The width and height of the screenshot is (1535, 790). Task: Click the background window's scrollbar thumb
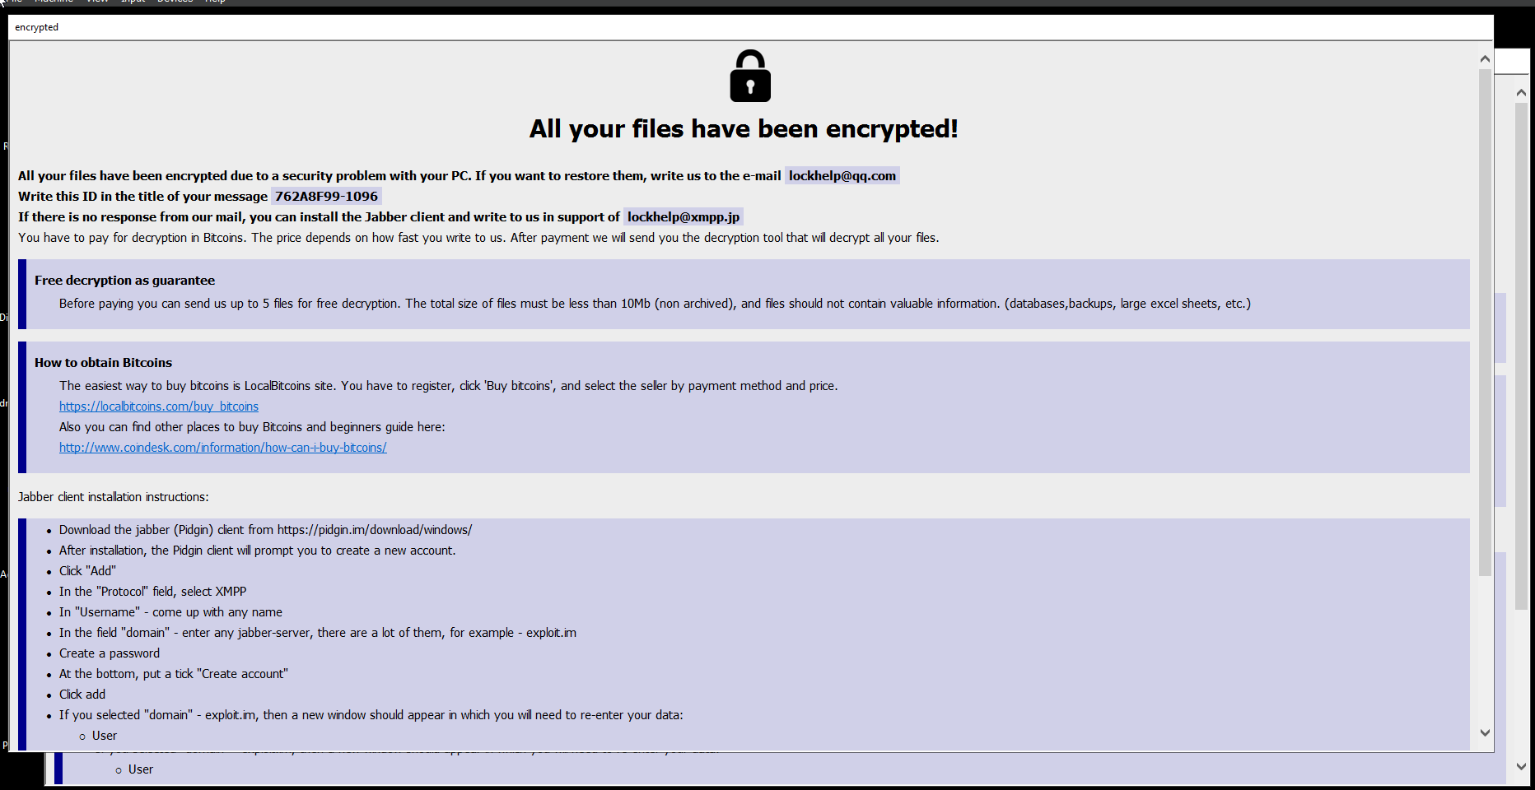pyautogui.click(x=1521, y=356)
